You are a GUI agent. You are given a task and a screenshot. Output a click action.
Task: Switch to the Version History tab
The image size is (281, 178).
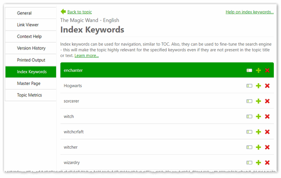tap(31, 48)
